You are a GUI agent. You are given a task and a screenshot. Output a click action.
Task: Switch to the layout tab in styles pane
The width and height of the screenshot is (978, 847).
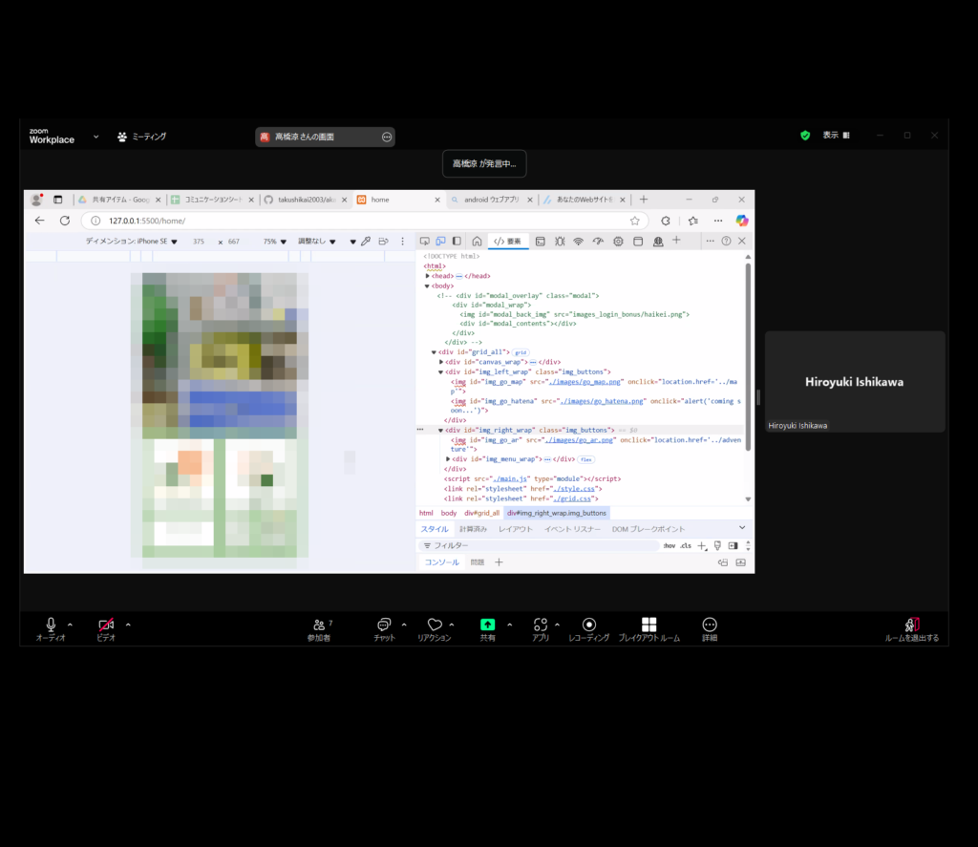point(515,529)
